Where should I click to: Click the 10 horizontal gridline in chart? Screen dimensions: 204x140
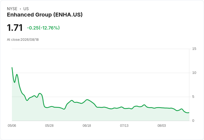tap(101, 73)
